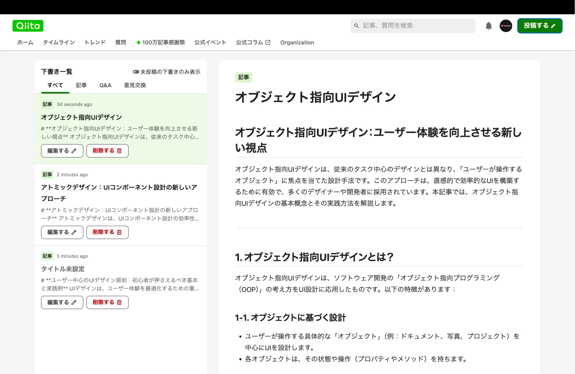The height and width of the screenshot is (374, 575).
Task: Navigate to タイムライン
Action: click(x=59, y=42)
